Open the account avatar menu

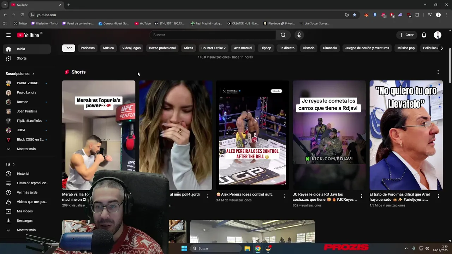(x=438, y=35)
